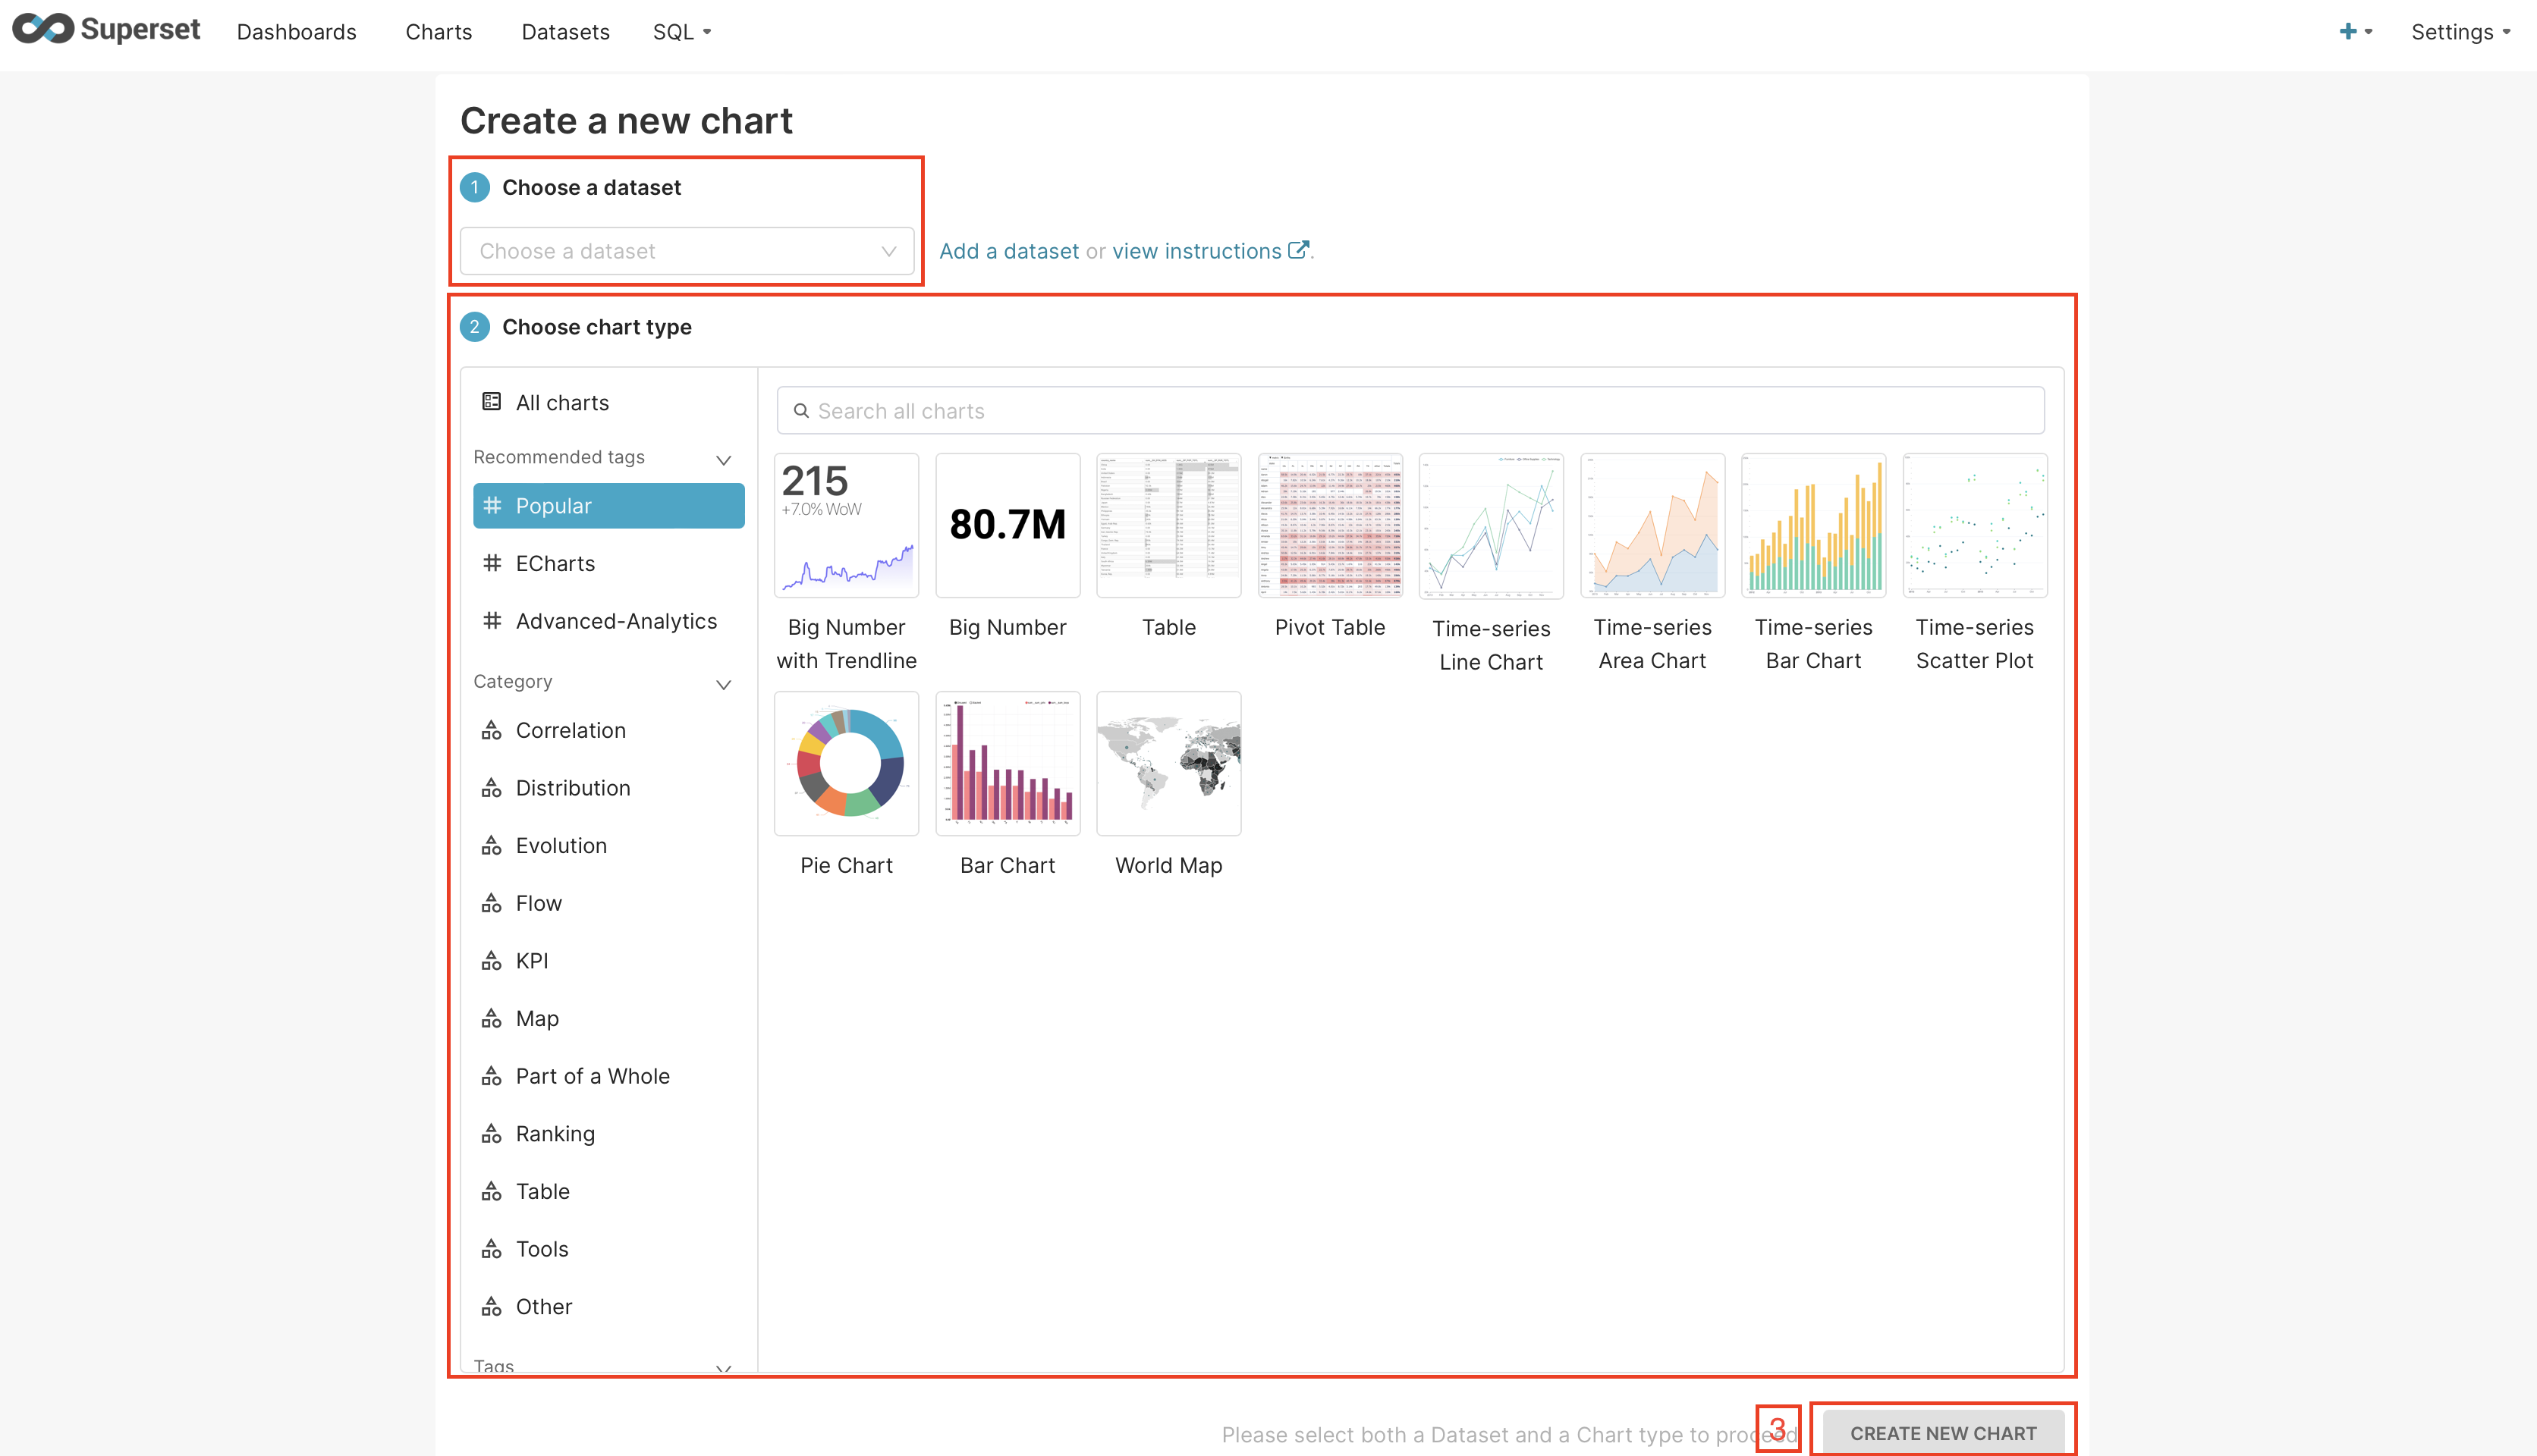Go to Charts
The image size is (2537, 1456).
tap(439, 32)
